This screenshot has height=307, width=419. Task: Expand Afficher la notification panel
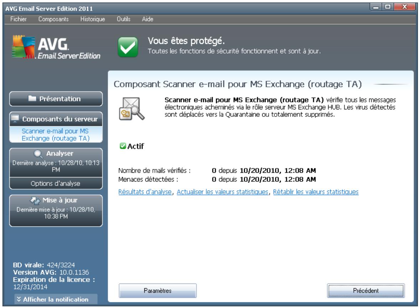coord(56,299)
